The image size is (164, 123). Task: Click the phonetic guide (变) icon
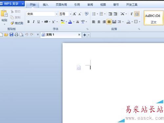point(83,22)
